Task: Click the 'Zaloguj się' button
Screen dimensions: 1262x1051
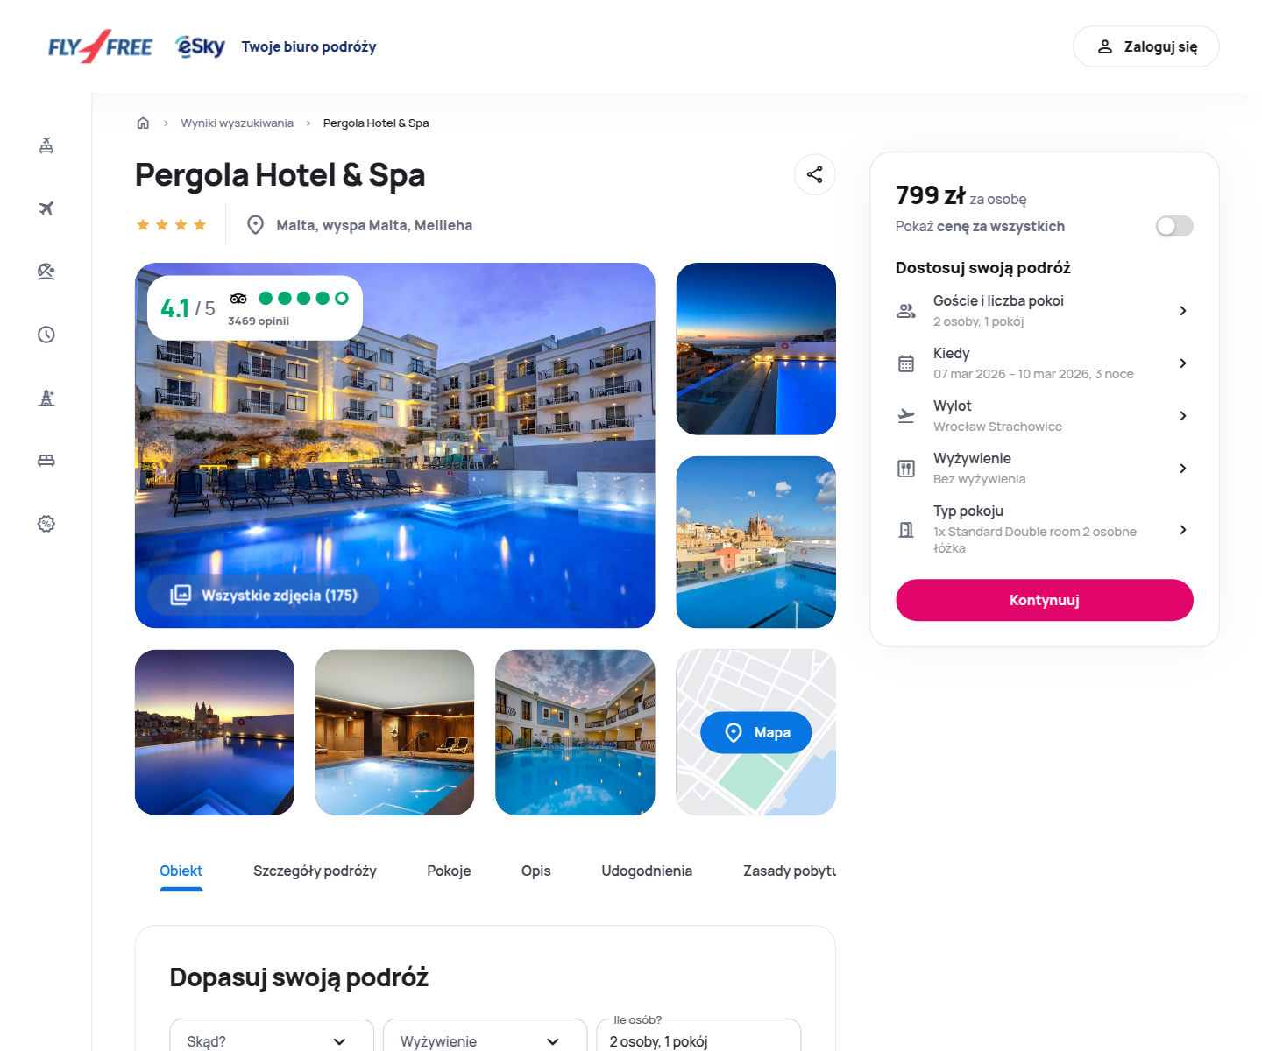Action: 1145,46
